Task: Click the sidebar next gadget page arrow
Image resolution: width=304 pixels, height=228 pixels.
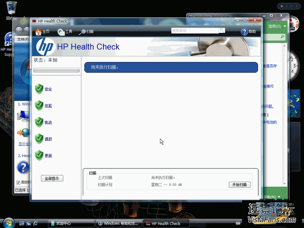Action: coord(297,6)
